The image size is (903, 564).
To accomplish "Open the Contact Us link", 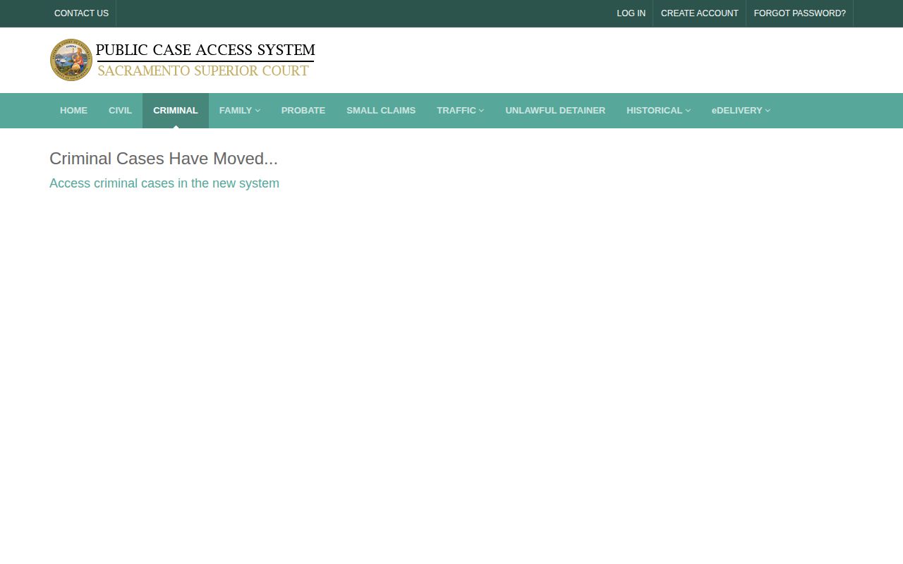I will 81,13.
